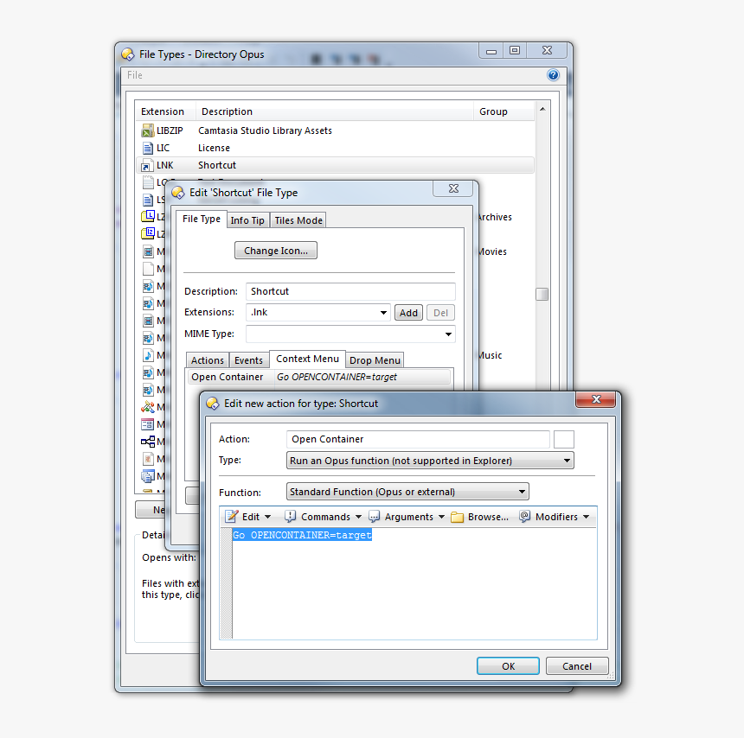This screenshot has width=744, height=738.
Task: Click the small blank icon box beside Action field
Action: pyautogui.click(x=564, y=439)
